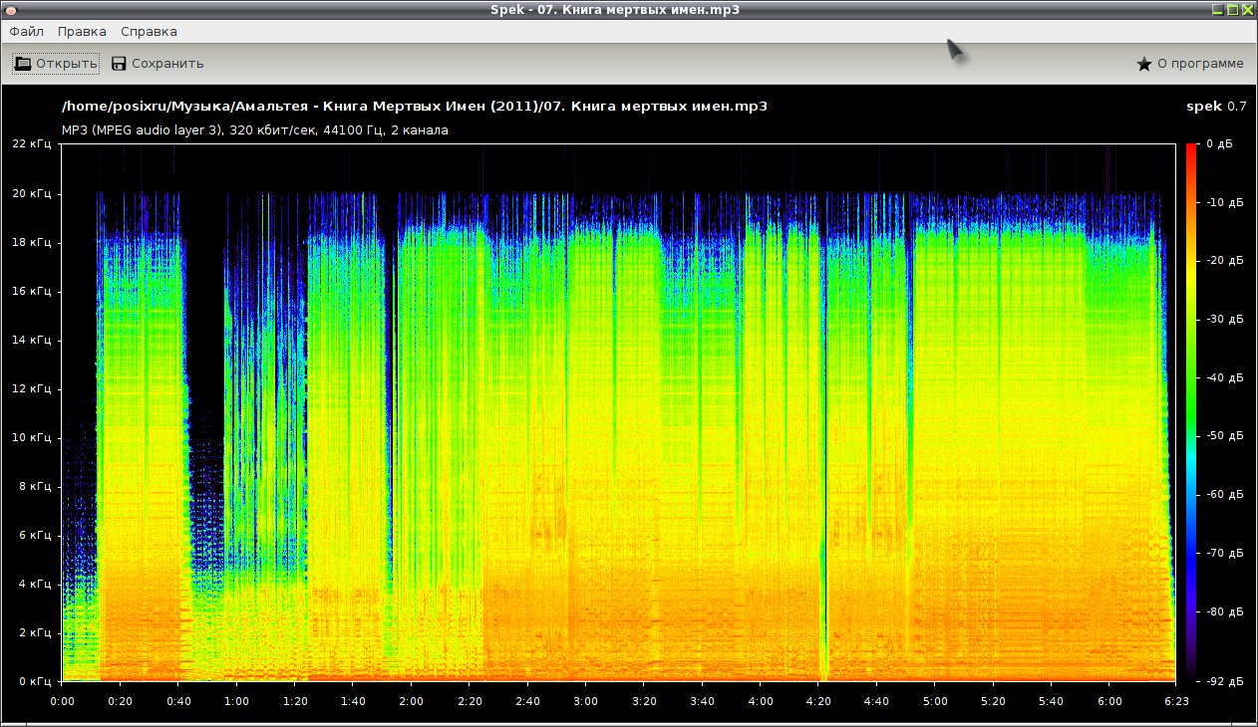This screenshot has width=1258, height=727.
Task: Open the window menu button in title bar
Action: pyautogui.click(x=11, y=10)
